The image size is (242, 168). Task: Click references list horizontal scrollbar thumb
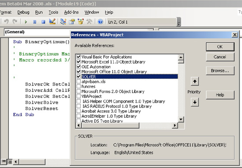tap(110, 125)
